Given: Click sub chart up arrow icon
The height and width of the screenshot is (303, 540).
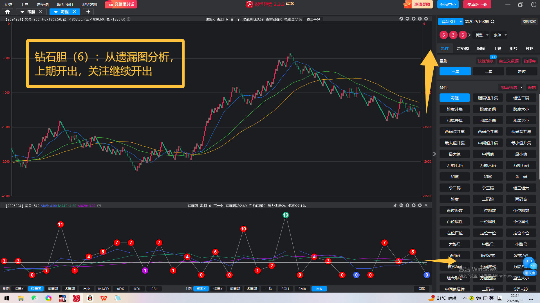Looking at the screenshot, I should click(x=407, y=205).
